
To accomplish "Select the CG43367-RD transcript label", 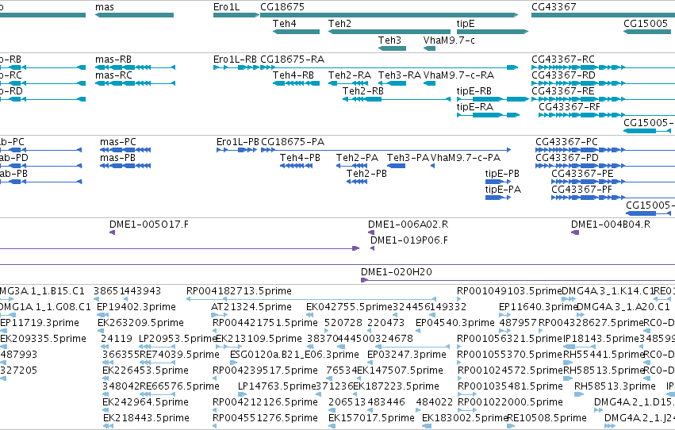I will (x=563, y=75).
